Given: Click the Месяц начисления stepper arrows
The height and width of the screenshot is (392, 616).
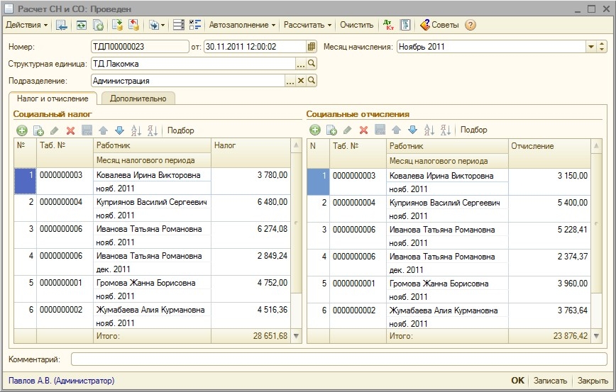Looking at the screenshot, I should tap(603, 47).
